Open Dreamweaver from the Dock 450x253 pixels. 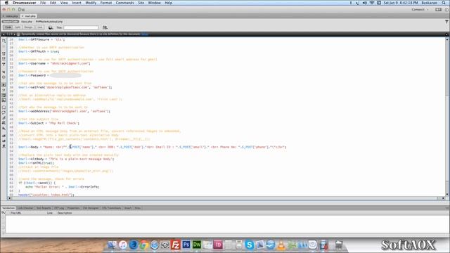coord(197,245)
